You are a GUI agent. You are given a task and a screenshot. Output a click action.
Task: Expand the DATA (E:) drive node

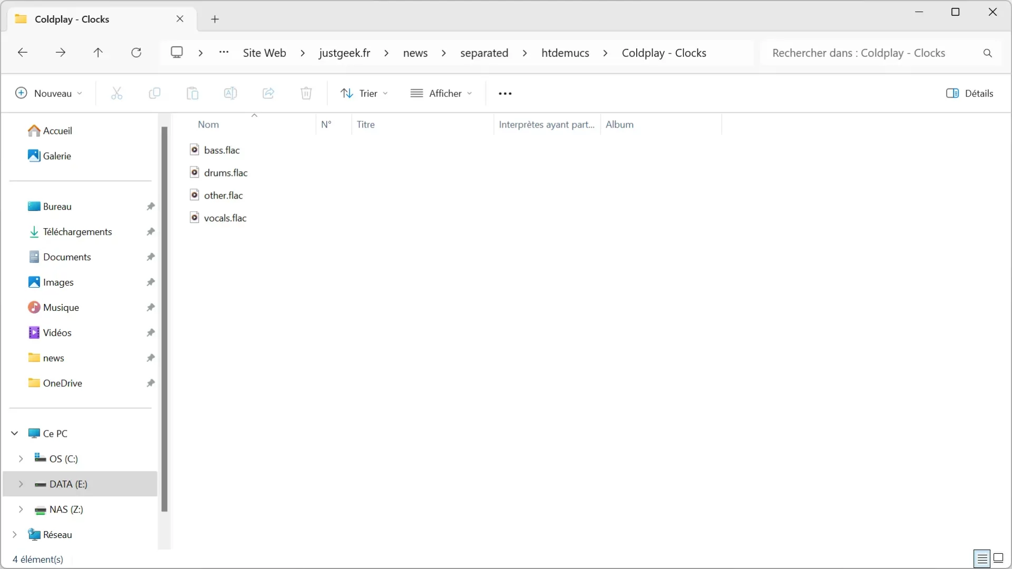[21, 484]
